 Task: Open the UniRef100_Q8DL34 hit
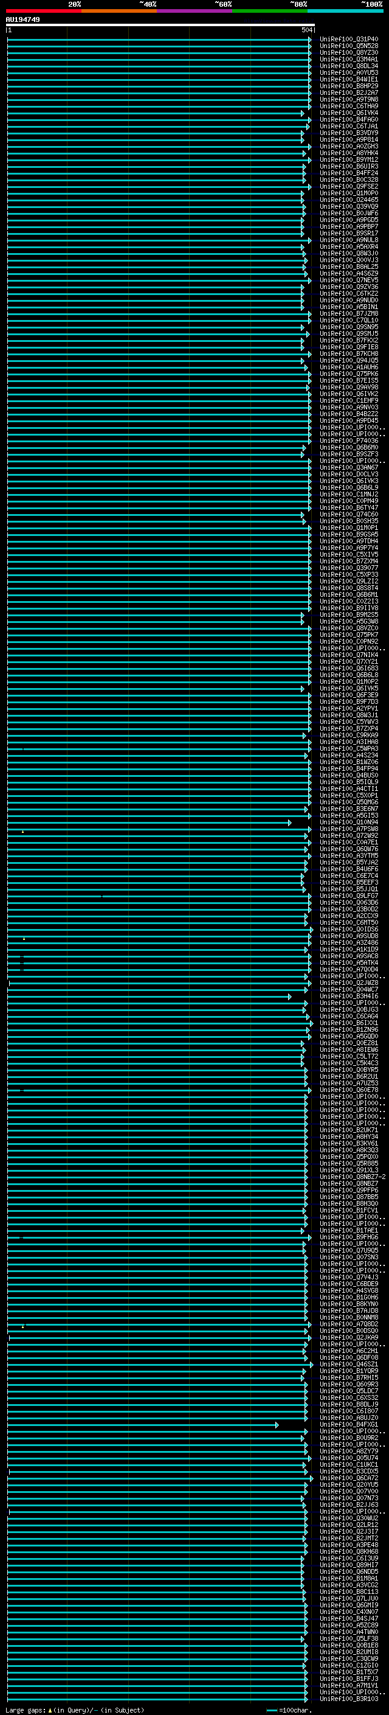pyautogui.click(x=348, y=66)
